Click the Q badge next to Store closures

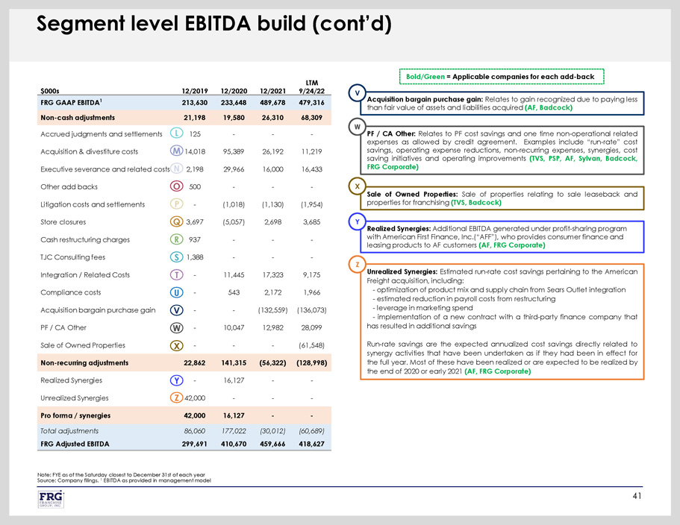(x=176, y=221)
